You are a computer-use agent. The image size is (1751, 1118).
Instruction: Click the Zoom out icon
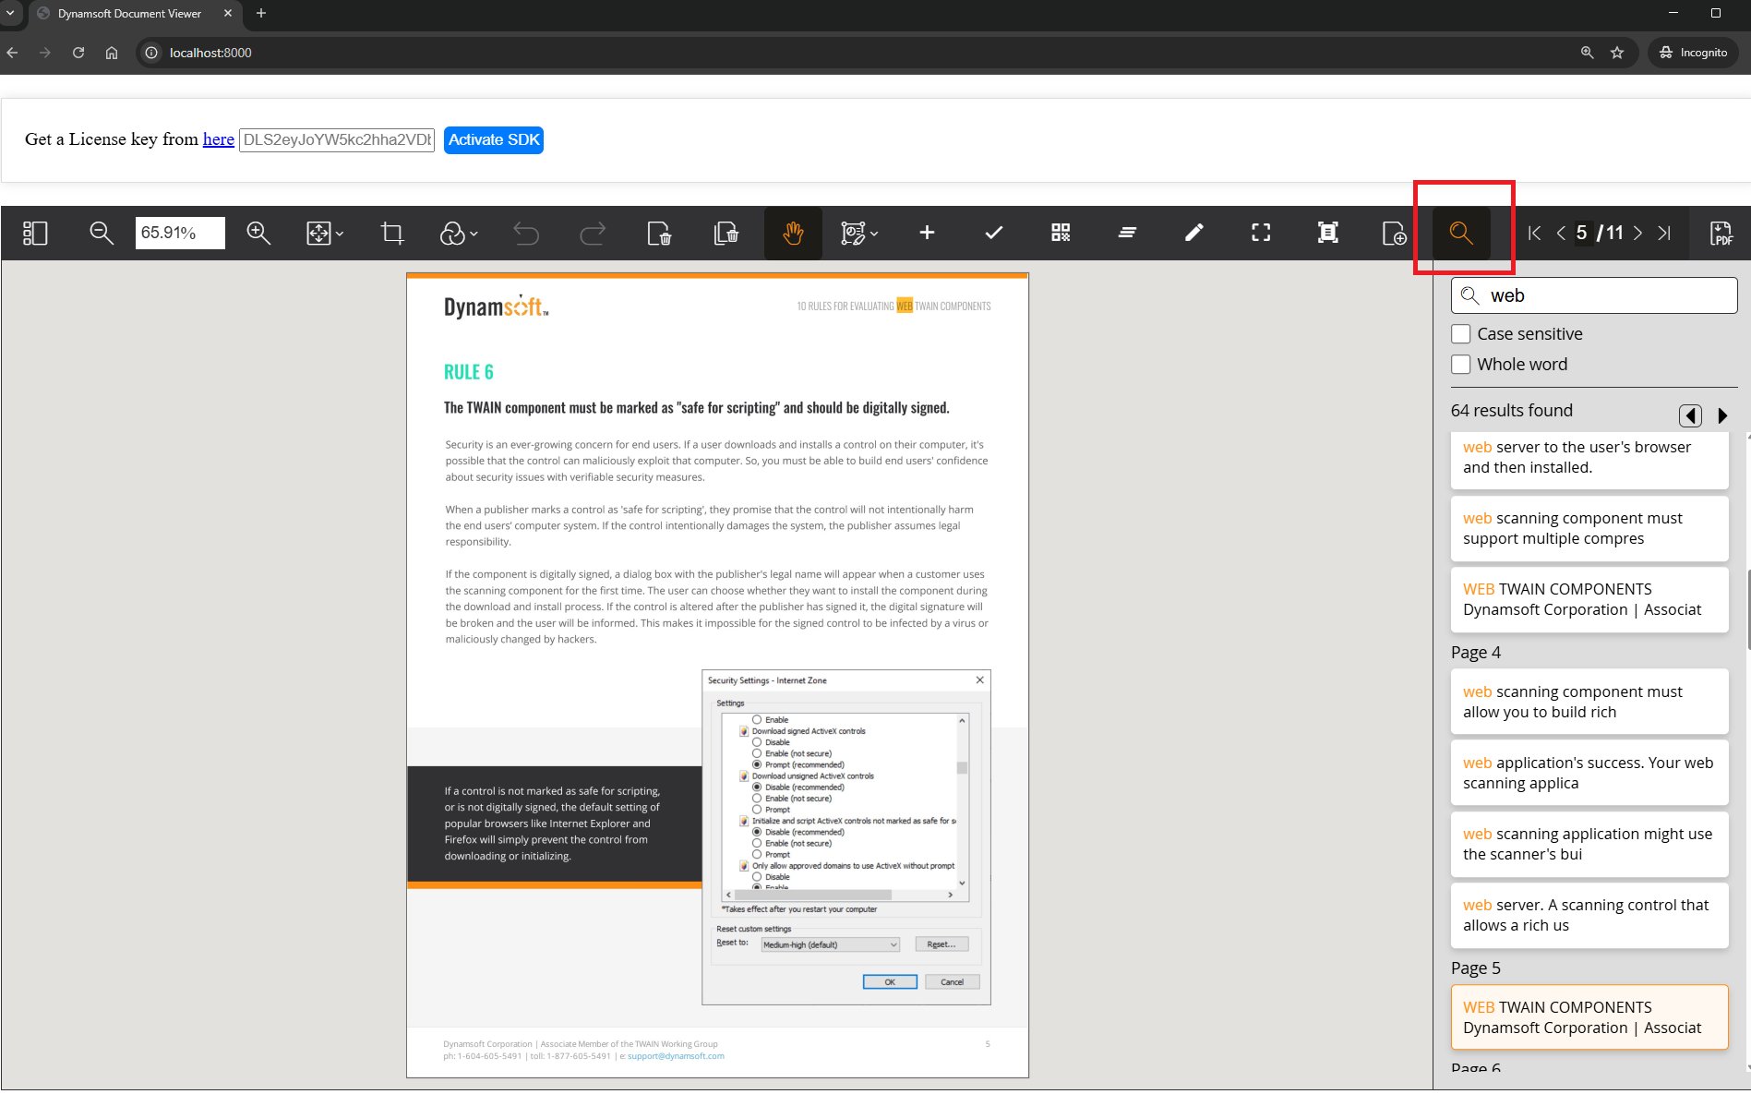pyautogui.click(x=102, y=233)
